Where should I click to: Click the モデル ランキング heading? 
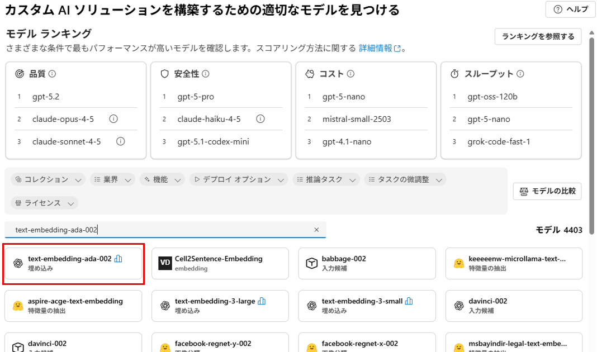[x=49, y=34]
